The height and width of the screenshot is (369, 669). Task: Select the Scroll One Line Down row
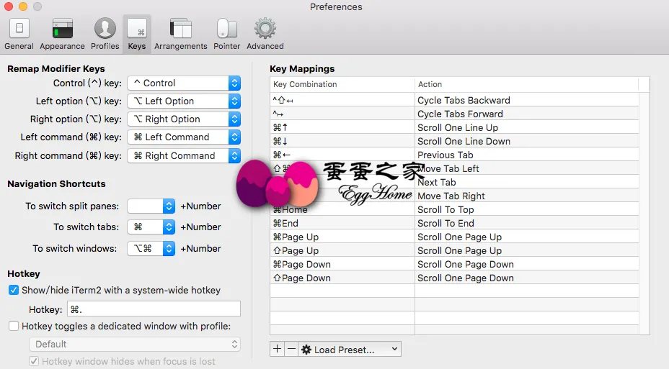454,141
